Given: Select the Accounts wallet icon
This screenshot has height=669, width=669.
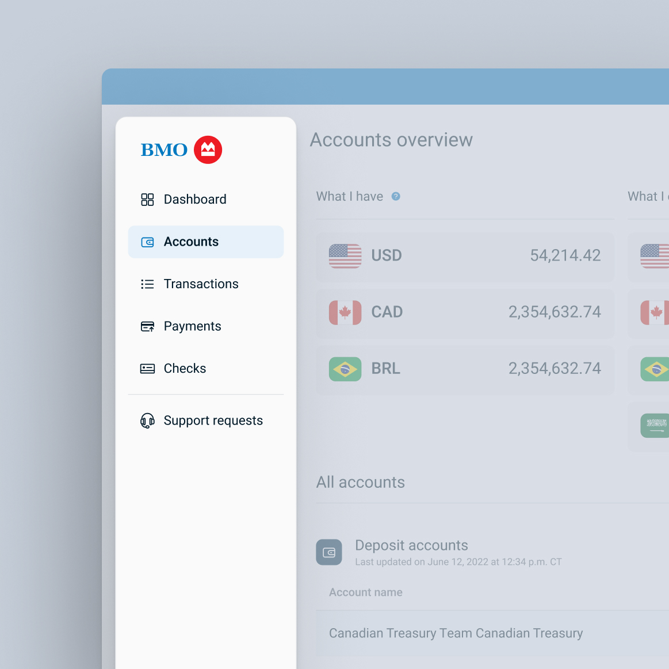Looking at the screenshot, I should 148,242.
